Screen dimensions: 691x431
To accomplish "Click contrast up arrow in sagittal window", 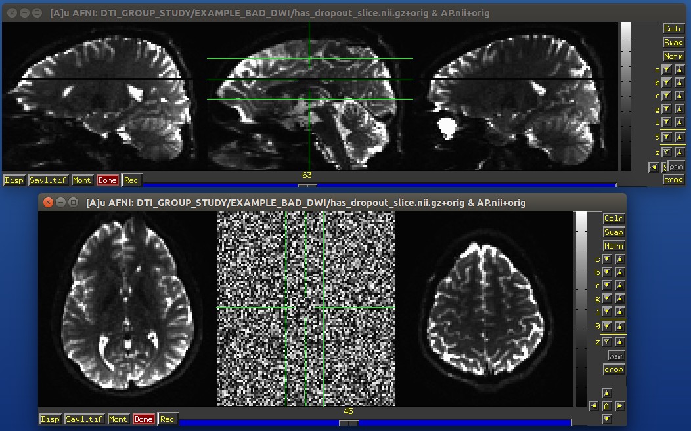I will pos(679,70).
